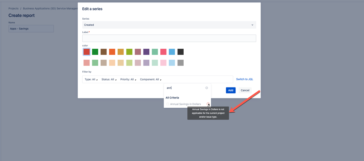Image resolution: width=364 pixels, height=161 pixels.
Task: Select the dark green color swatch
Action: click(95, 52)
